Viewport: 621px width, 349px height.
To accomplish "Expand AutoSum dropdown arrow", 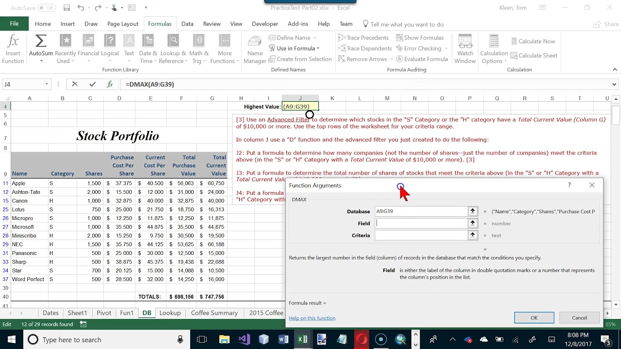I will pos(41,61).
